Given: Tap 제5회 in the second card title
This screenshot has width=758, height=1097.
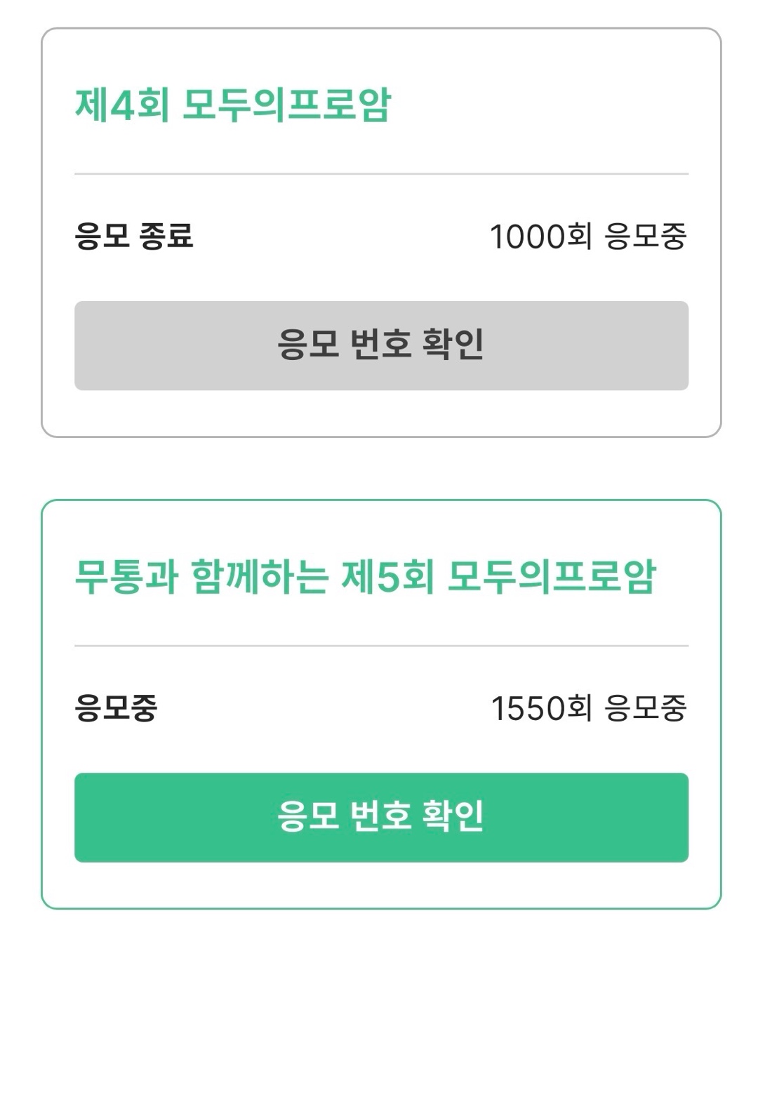Looking at the screenshot, I should [387, 578].
